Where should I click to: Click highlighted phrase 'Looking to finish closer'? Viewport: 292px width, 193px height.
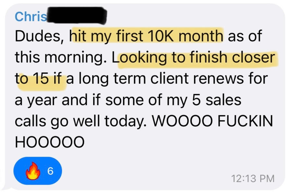click(x=197, y=58)
